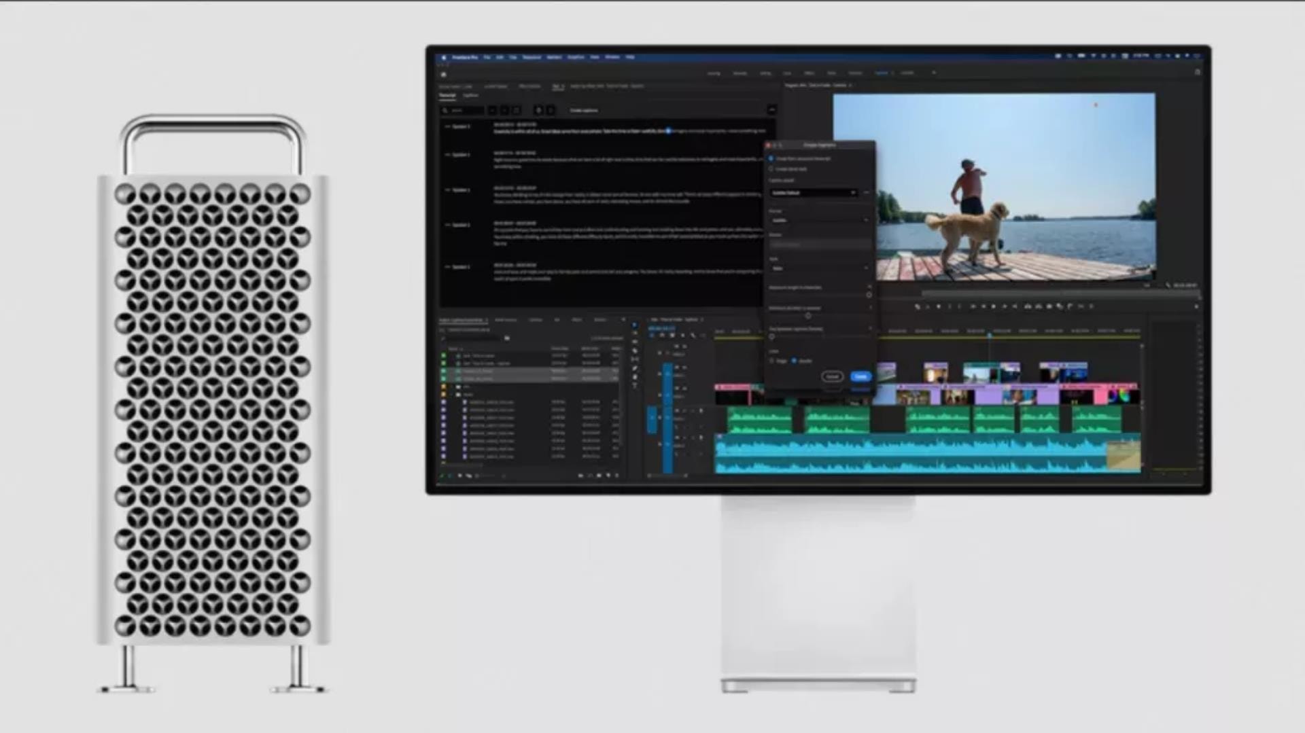Viewport: 1305px width, 733px height.
Task: Select the Create blank track radio option
Action: click(x=771, y=169)
